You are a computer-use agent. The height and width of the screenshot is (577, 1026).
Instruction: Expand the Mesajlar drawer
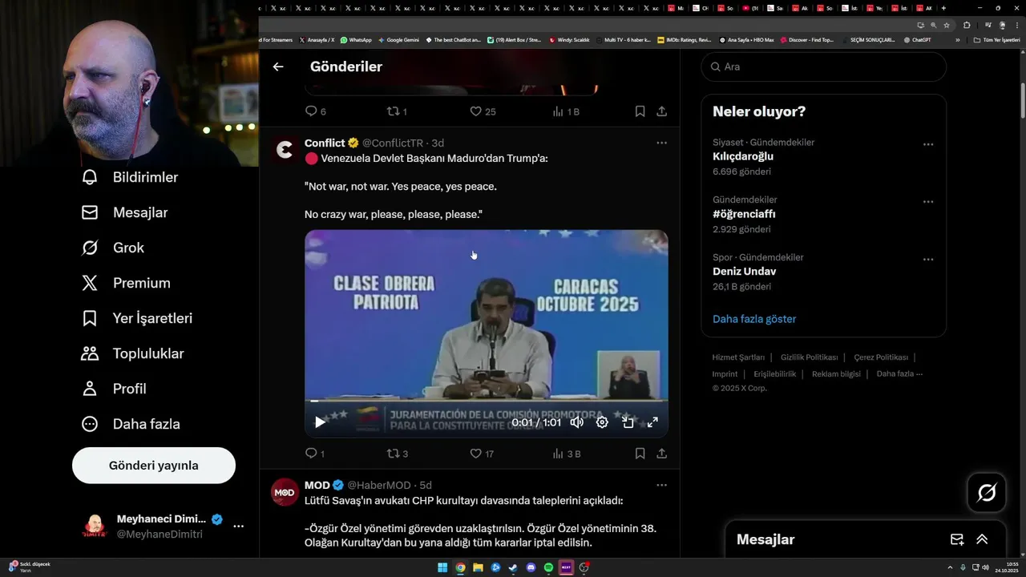coord(982,539)
